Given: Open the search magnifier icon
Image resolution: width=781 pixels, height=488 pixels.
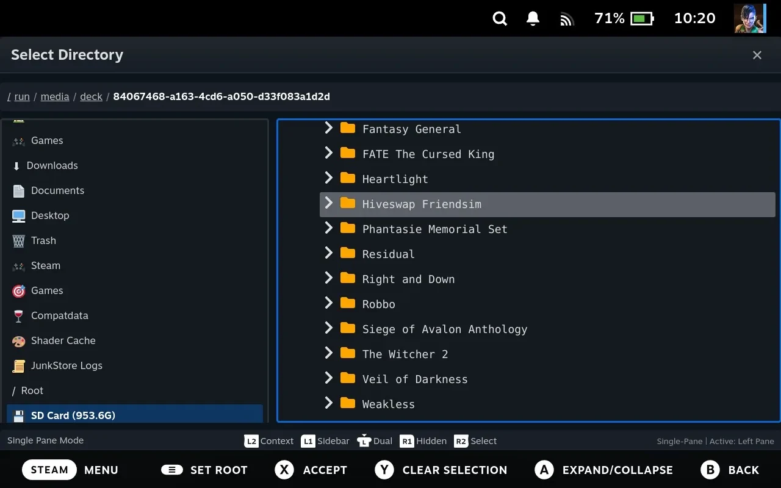Looking at the screenshot, I should [x=500, y=19].
